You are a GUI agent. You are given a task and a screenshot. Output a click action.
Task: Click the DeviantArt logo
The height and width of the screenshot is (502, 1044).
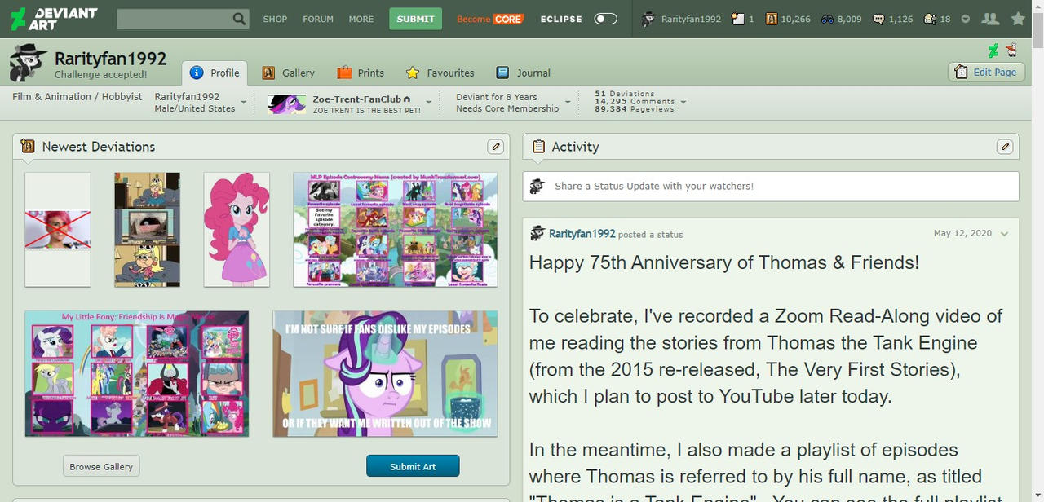[54, 19]
